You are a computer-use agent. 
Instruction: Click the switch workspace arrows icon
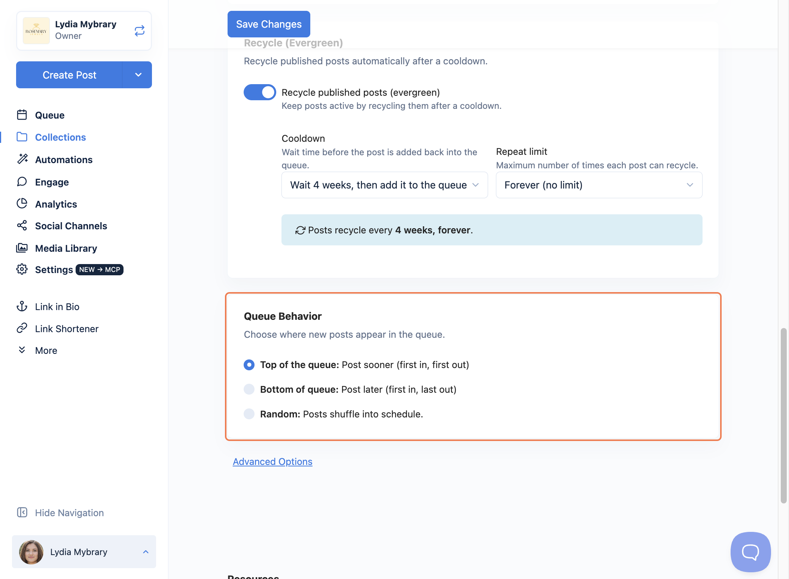pyautogui.click(x=139, y=31)
